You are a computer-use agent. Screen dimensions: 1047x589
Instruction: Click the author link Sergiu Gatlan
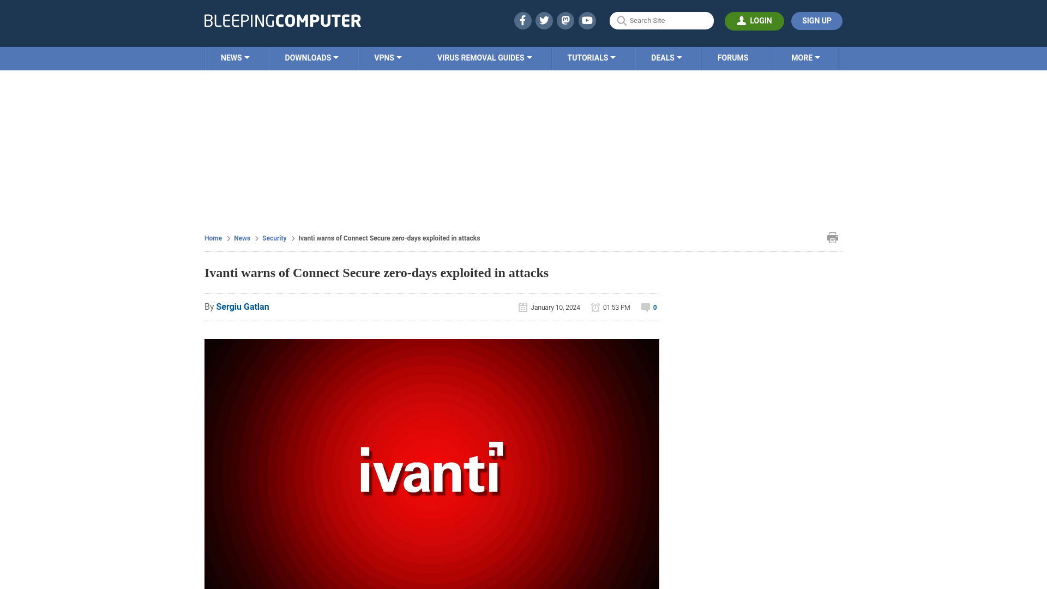pos(242,306)
